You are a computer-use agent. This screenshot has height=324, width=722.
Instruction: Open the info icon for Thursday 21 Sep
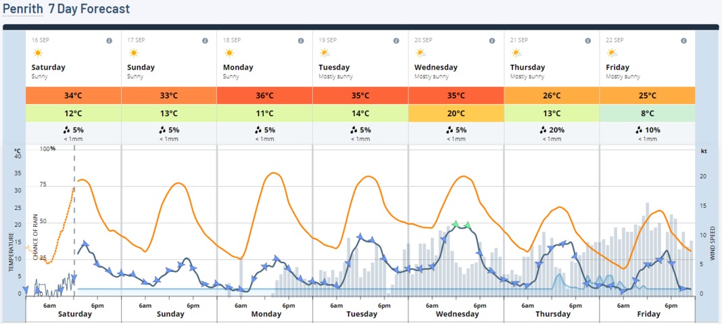point(587,40)
